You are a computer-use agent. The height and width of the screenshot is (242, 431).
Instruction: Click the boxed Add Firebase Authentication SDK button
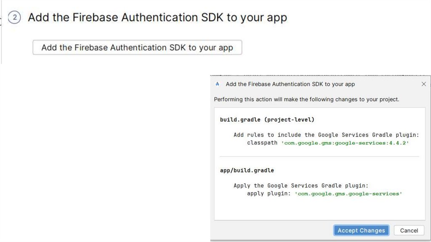[137, 48]
